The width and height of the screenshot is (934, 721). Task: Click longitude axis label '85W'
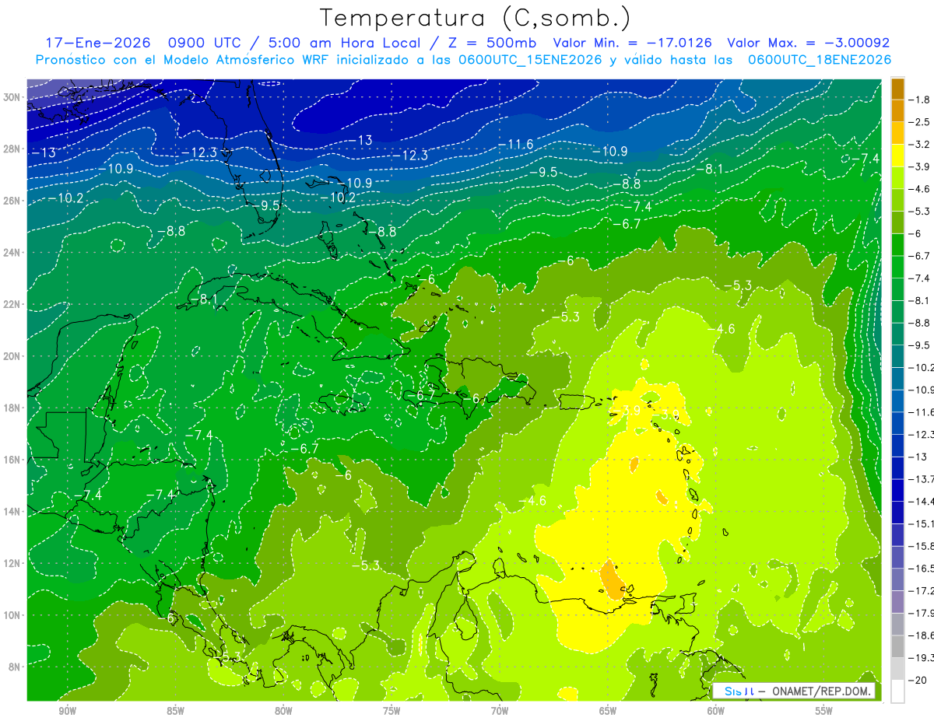pyautogui.click(x=175, y=711)
